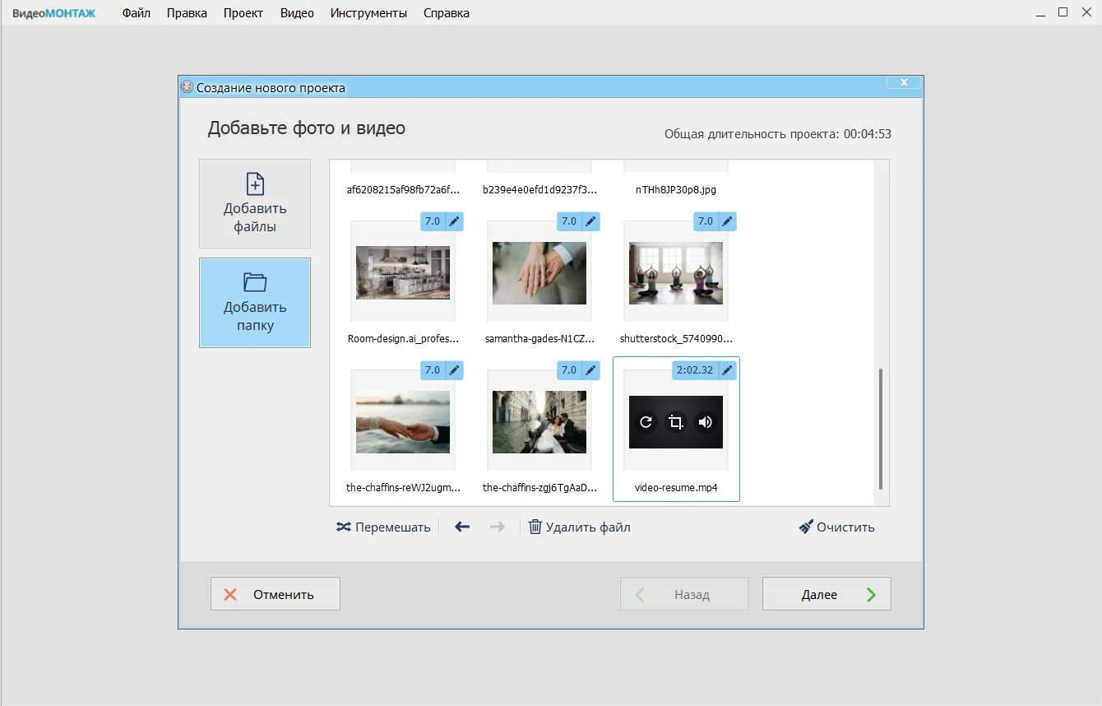Cancel project creation with Отменить
Image resolution: width=1102 pixels, height=706 pixels.
275,594
